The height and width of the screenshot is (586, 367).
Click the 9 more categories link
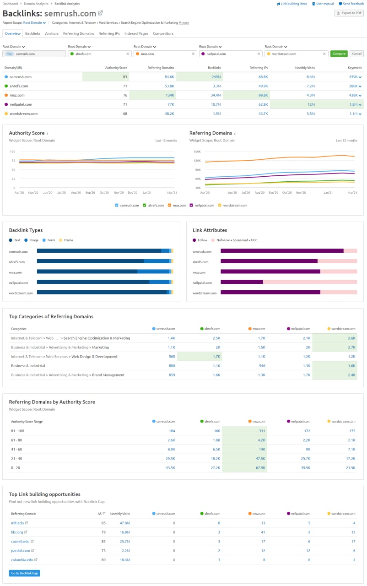tap(184, 22)
